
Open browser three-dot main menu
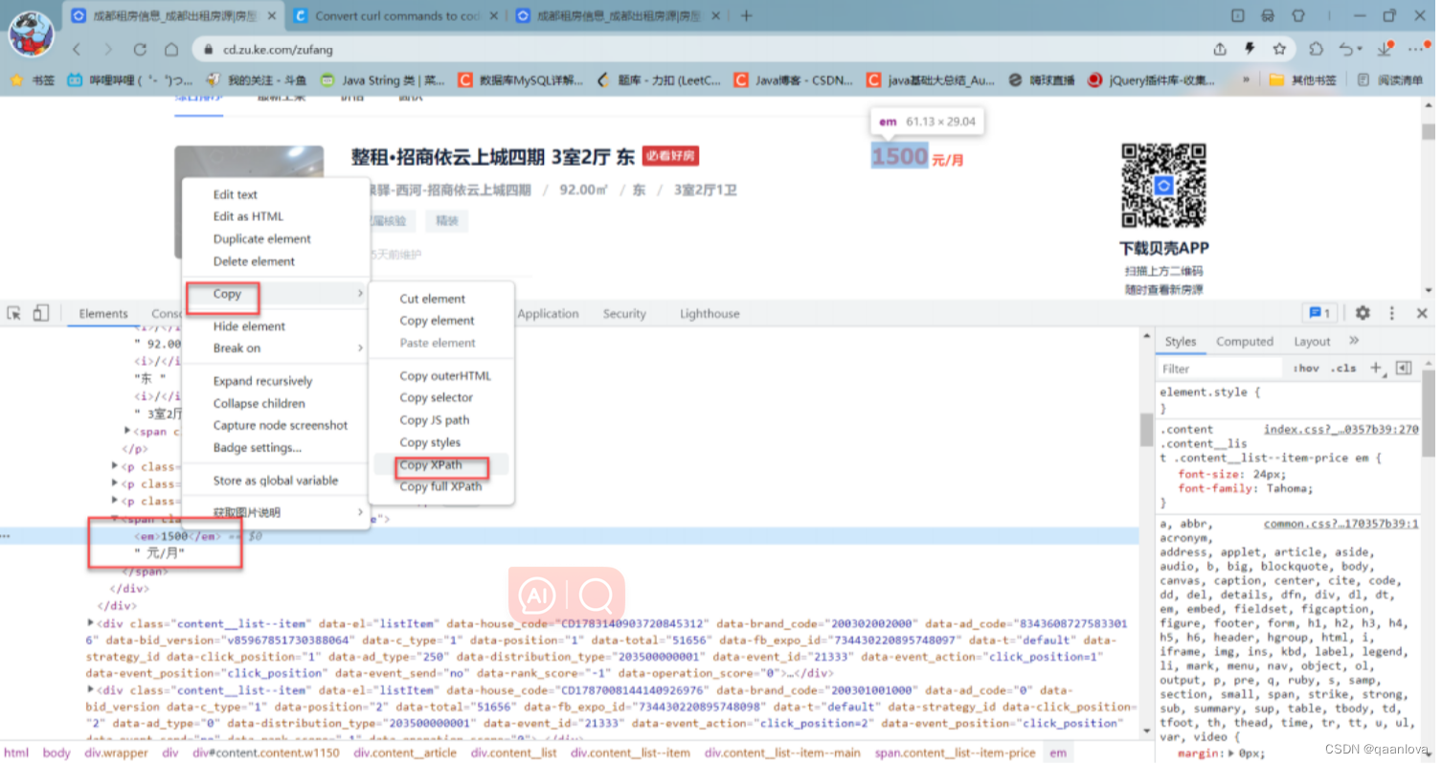click(x=1415, y=49)
